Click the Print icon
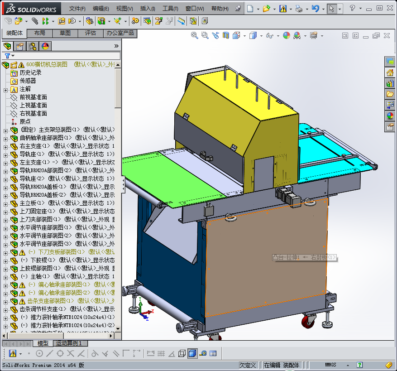The height and width of the screenshot is (371, 397). coord(299,9)
